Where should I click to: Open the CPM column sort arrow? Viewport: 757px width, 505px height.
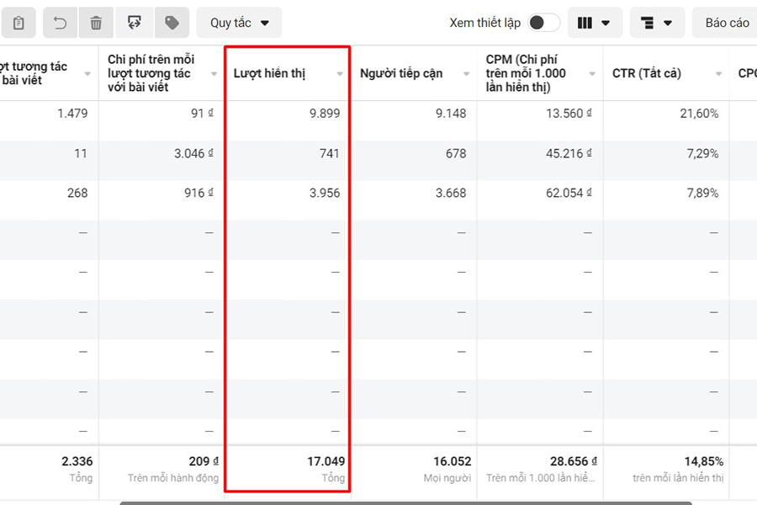tap(592, 74)
